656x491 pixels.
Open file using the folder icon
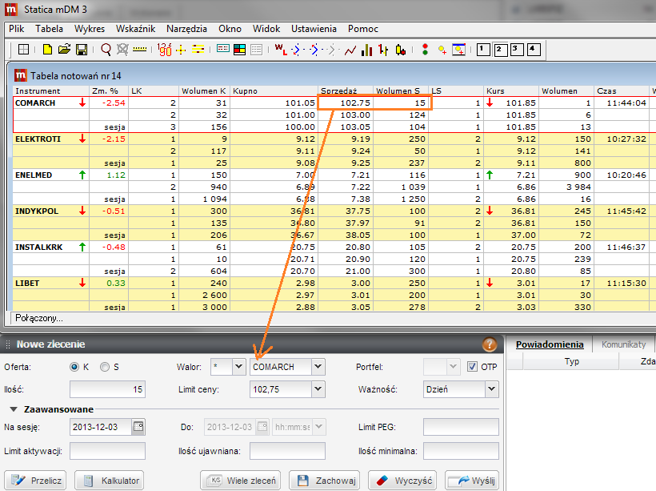(x=64, y=50)
